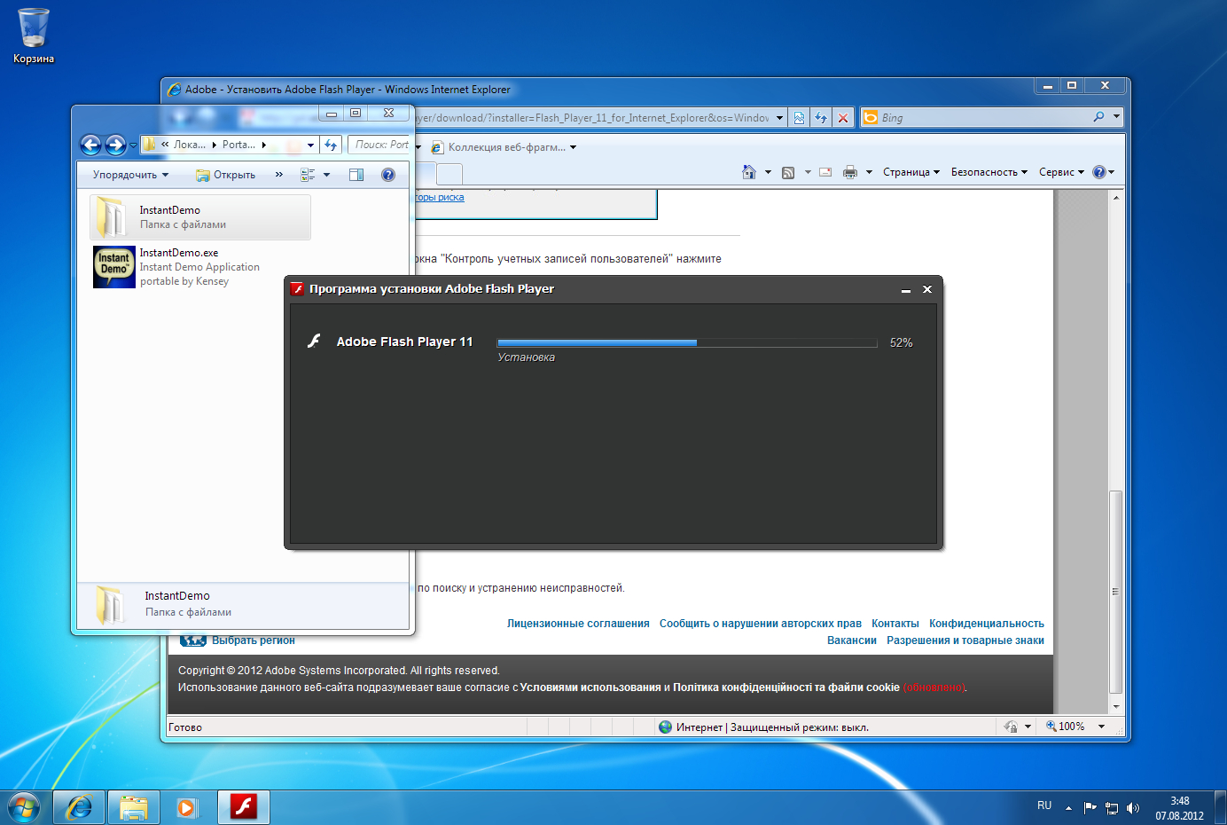This screenshot has width=1227, height=825.
Task: Toggle compatibility view in Internet Explorer
Action: [799, 118]
